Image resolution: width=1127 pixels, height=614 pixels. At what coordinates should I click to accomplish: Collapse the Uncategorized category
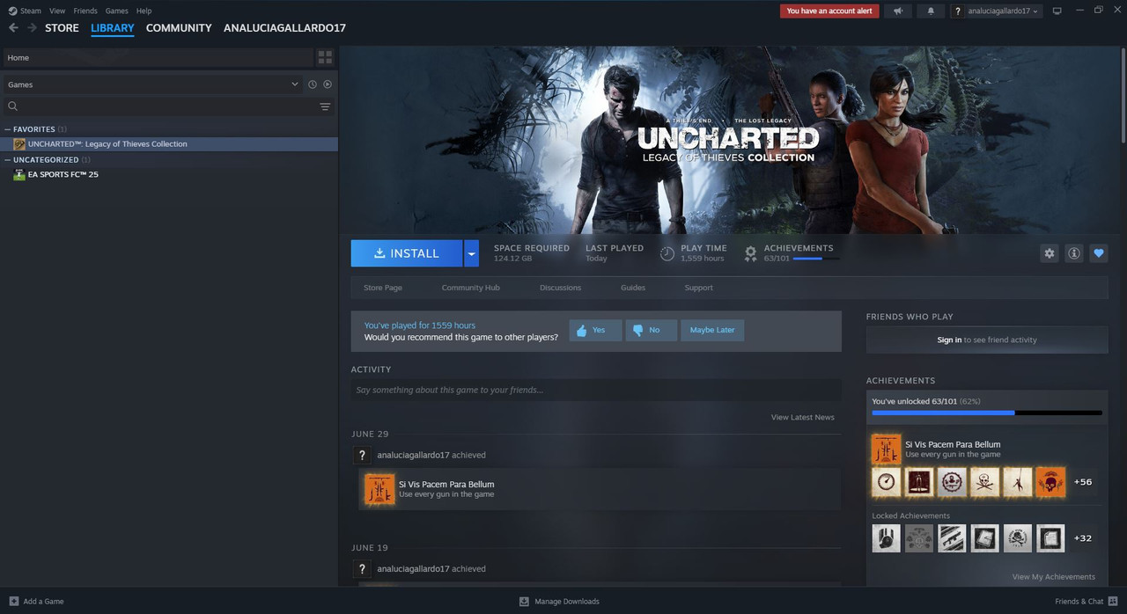pyautogui.click(x=7, y=160)
